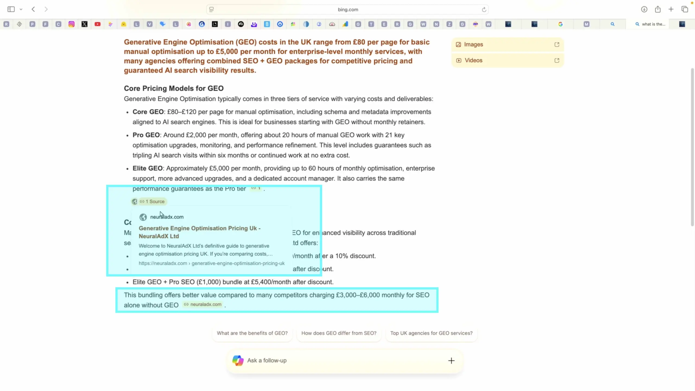Open the Safari downloads icon
This screenshot has width=695, height=391.
[x=644, y=9]
